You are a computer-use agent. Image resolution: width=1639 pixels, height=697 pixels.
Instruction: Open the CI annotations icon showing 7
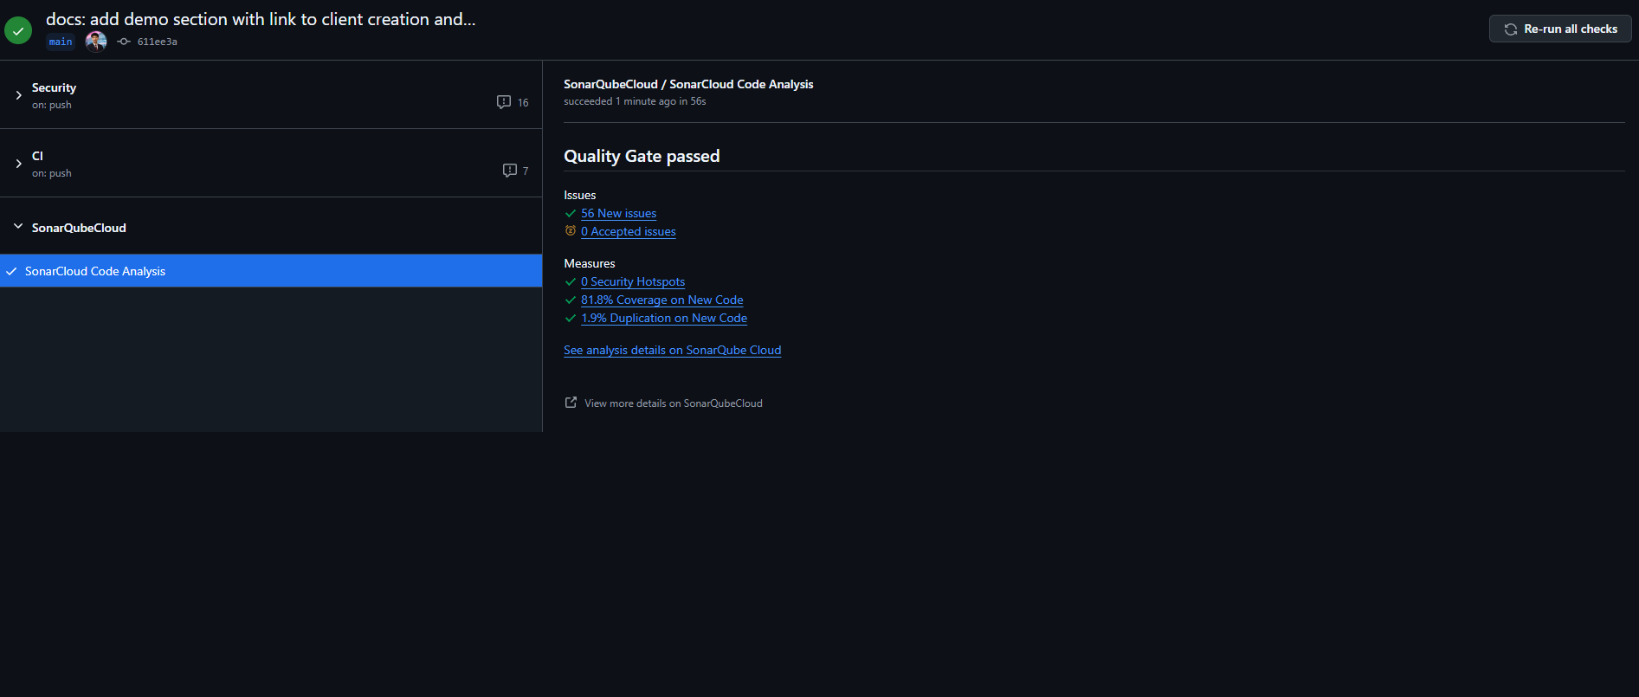coord(510,171)
